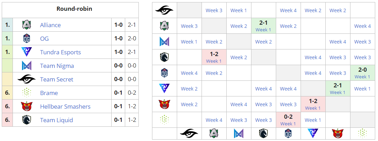Click Team Liquid logo in crosstable left column
Image resolution: width=378 pixels, height=141 pixels.
[x=164, y=57]
